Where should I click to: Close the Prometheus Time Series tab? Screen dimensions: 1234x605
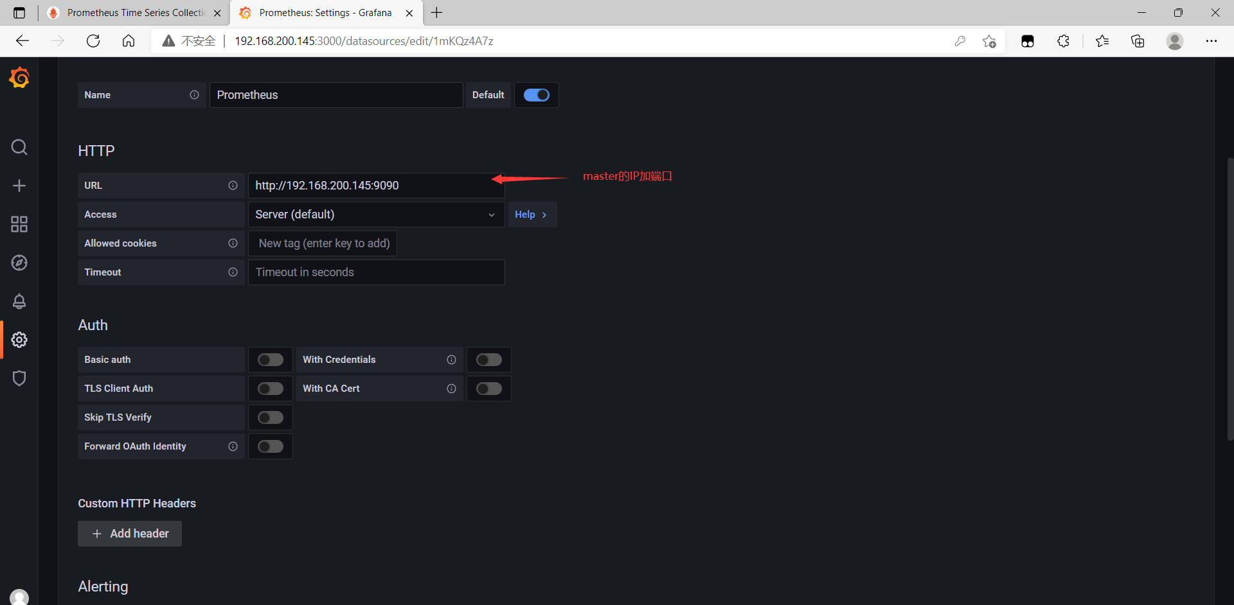[217, 13]
